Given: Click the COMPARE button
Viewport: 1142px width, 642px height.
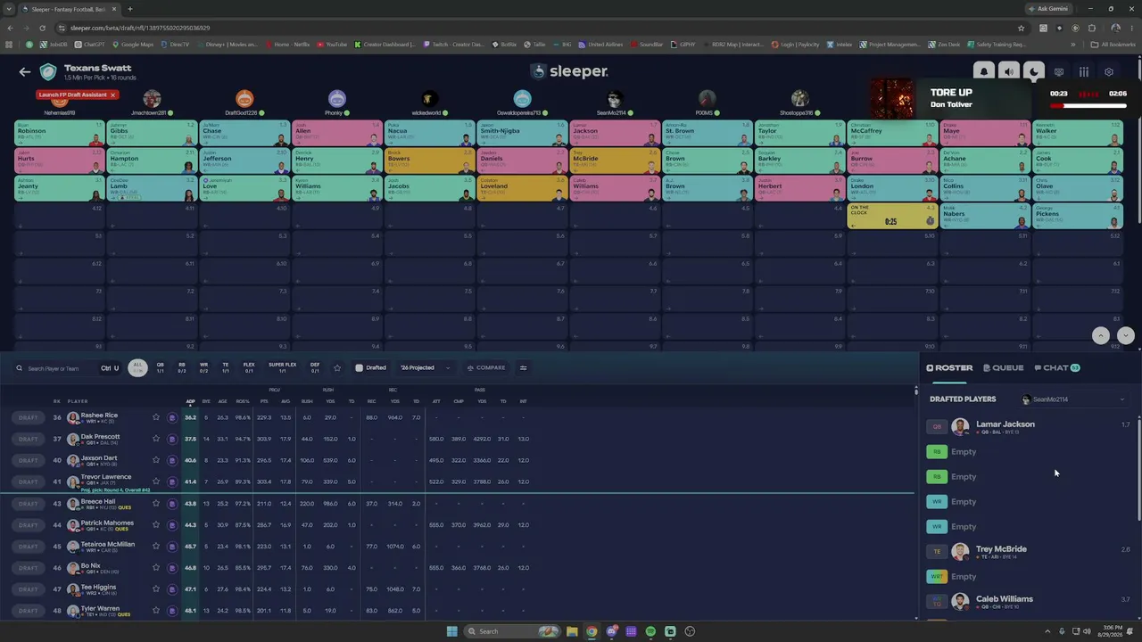Looking at the screenshot, I should click(486, 368).
